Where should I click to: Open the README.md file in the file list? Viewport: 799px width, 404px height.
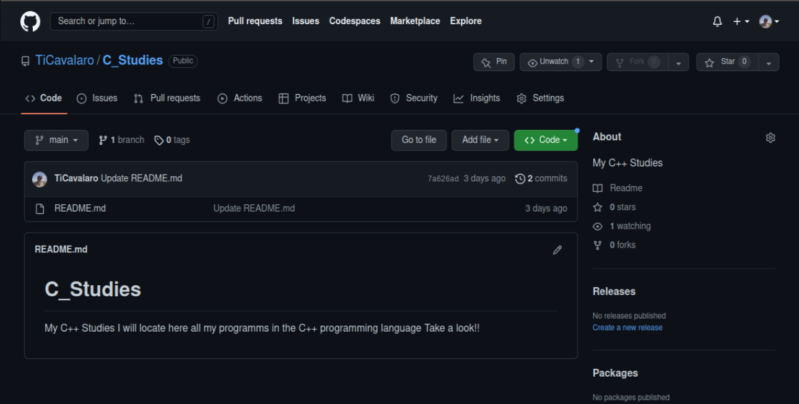80,208
